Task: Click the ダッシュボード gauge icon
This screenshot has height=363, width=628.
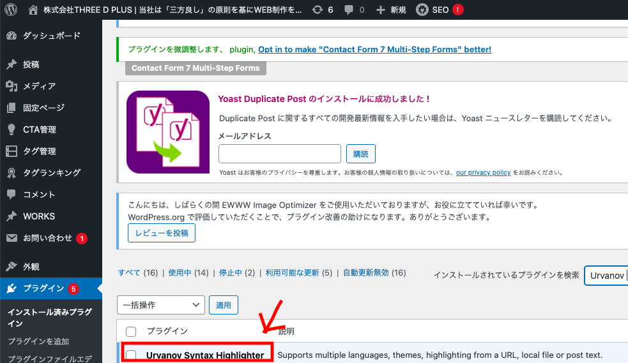Action: pos(11,36)
